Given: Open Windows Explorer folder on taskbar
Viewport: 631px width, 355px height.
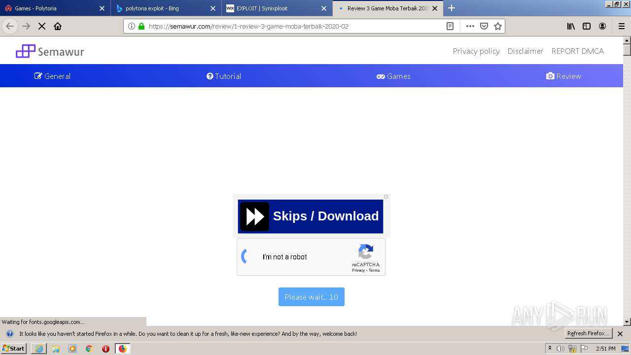Looking at the screenshot, I should click(56, 349).
